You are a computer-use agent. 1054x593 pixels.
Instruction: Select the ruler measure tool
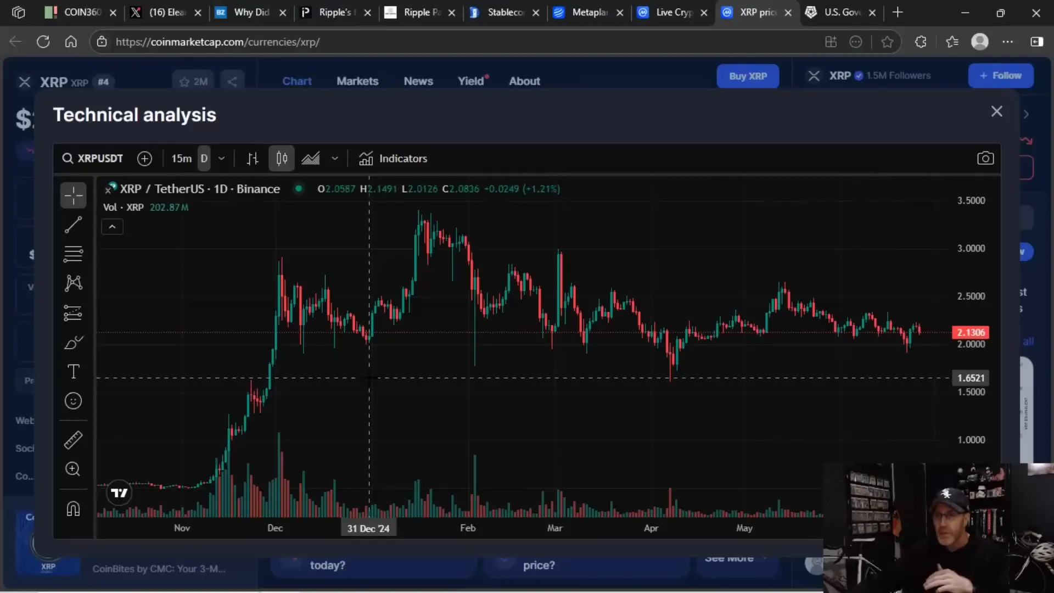coord(73,440)
